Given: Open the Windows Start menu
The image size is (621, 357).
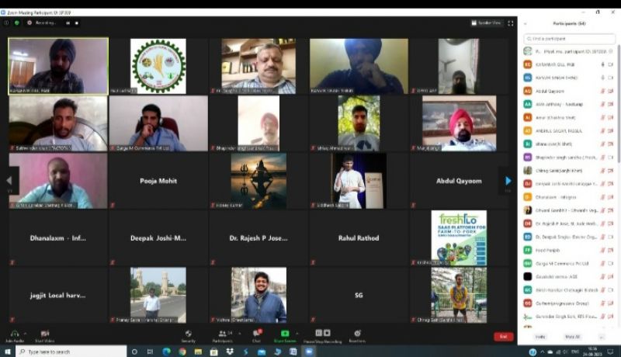Looking at the screenshot, I should (8, 352).
